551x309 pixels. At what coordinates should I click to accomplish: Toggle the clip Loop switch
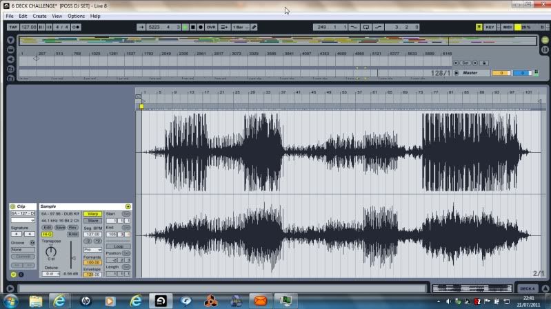tap(118, 246)
